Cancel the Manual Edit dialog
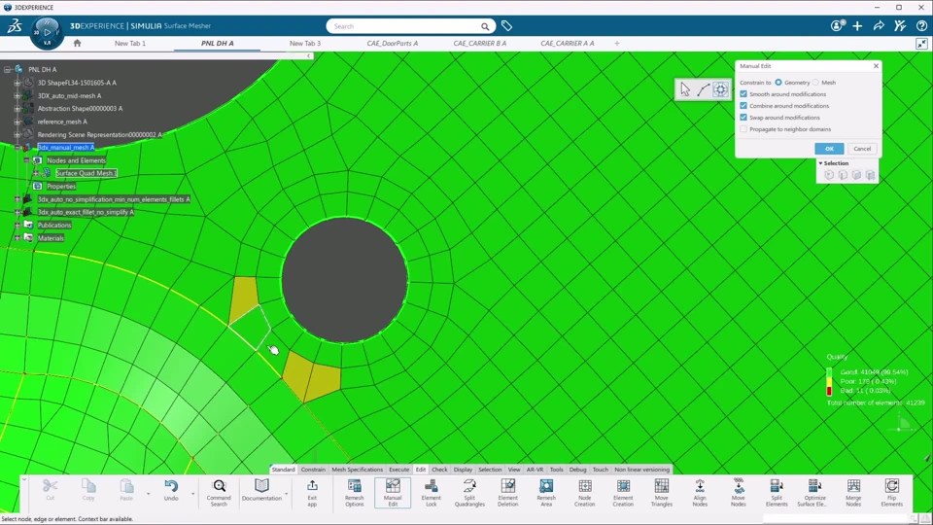The width and height of the screenshot is (933, 525). [862, 149]
